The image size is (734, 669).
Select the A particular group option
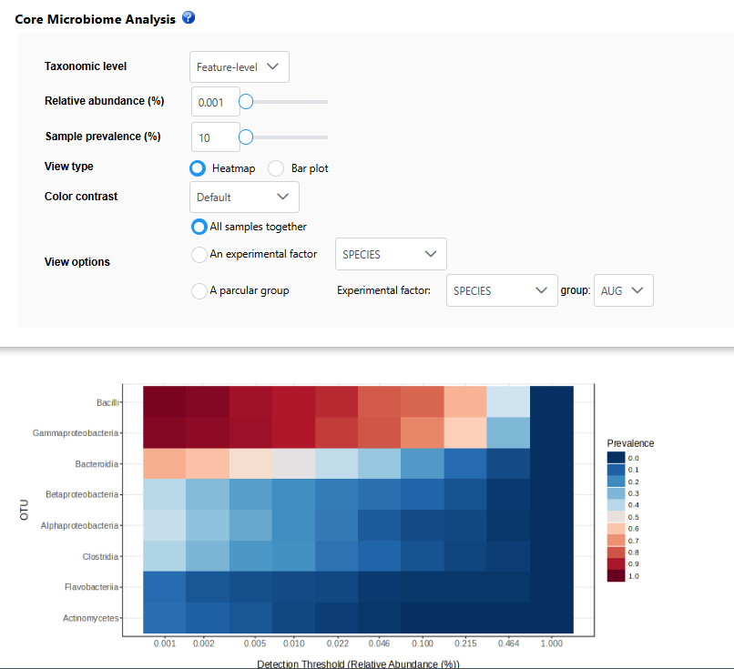[199, 291]
